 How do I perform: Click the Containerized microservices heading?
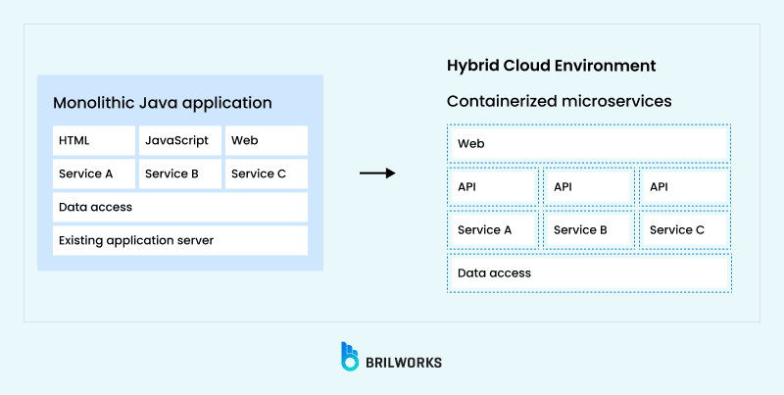tap(559, 101)
